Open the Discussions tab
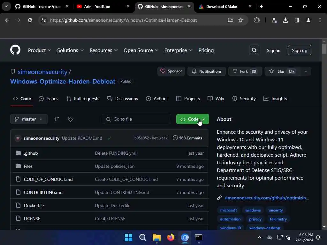This screenshot has width=327, height=245. tap(123, 99)
